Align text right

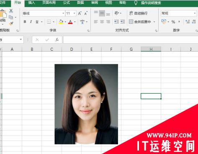pos(108,22)
